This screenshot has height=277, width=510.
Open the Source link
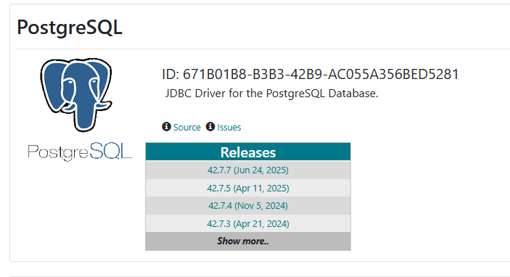click(186, 127)
